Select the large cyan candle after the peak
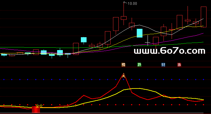 (x=139, y=33)
